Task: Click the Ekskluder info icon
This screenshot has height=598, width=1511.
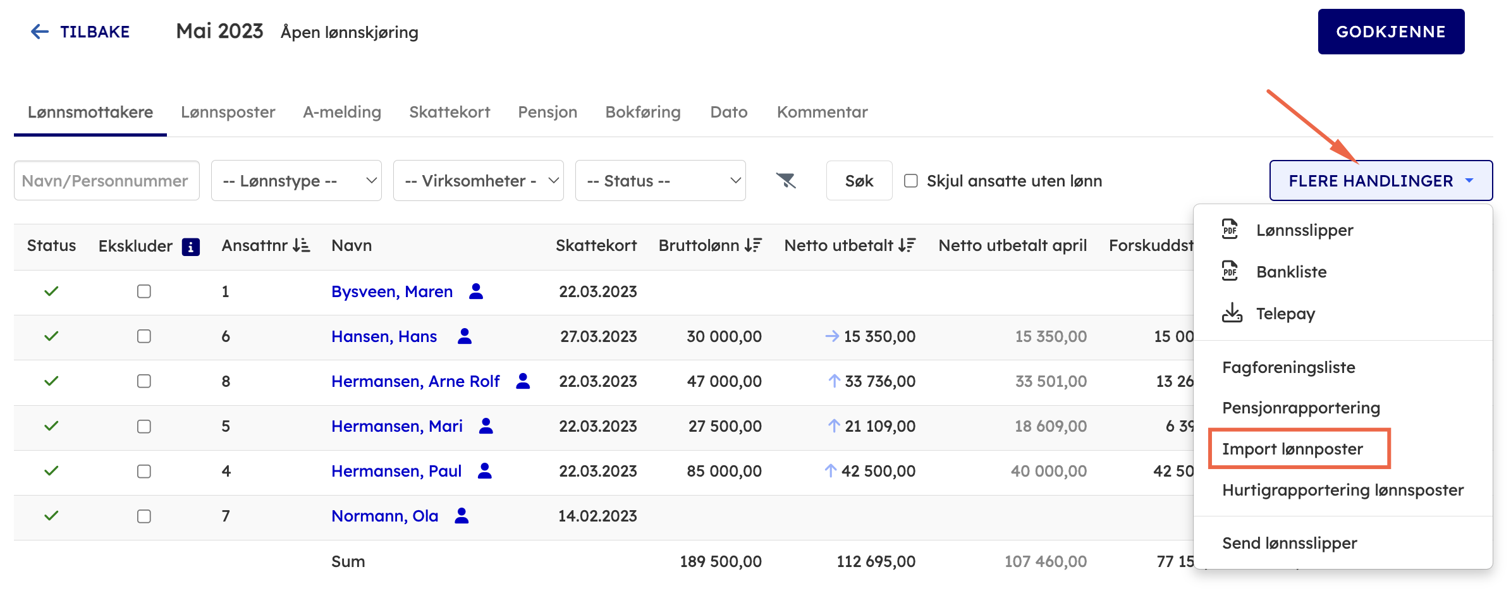Action: (190, 247)
